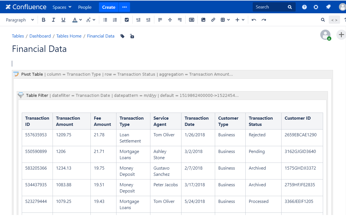Open the page labels tag icon

tap(122, 36)
